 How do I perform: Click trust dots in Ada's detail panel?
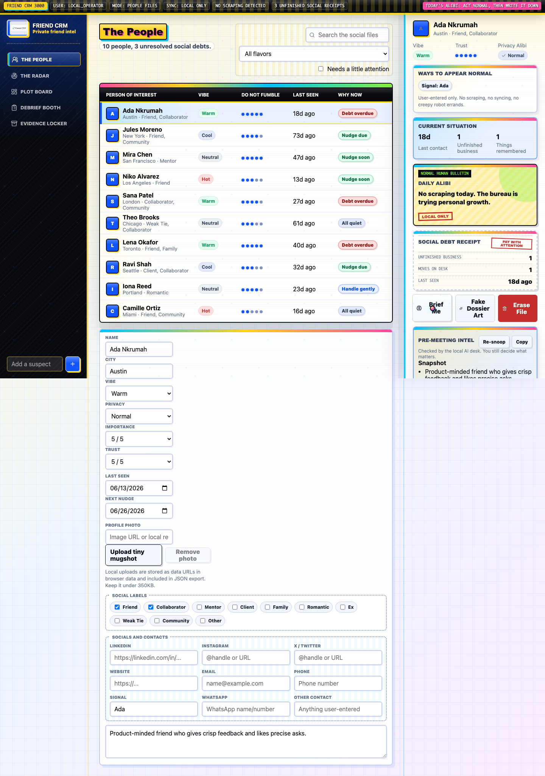[x=466, y=56]
